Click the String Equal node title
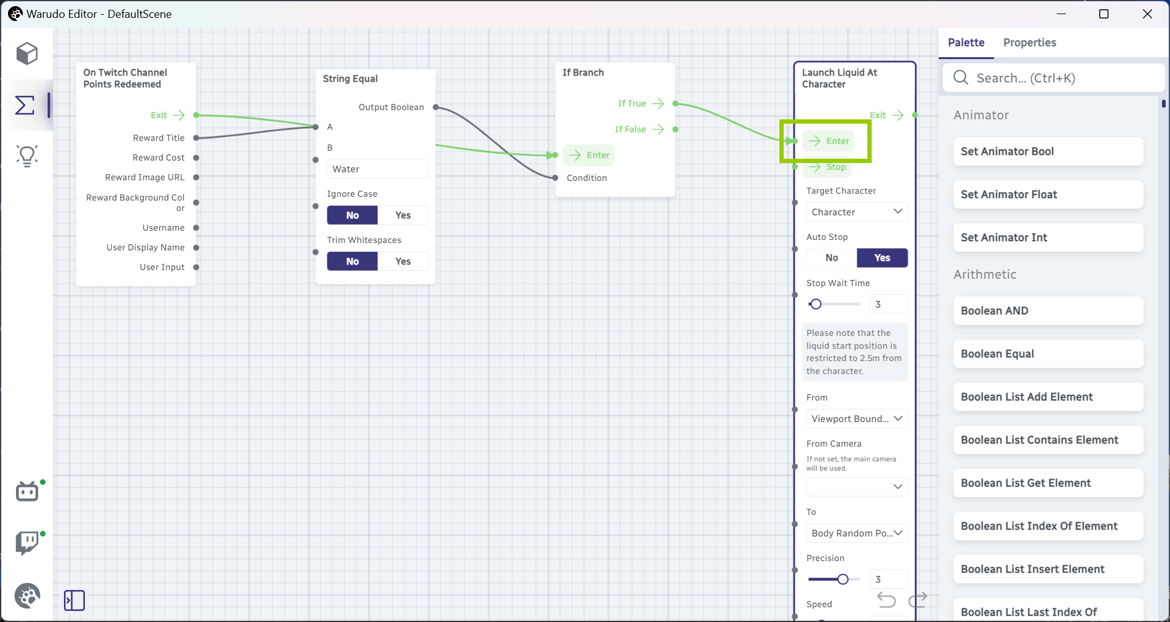1170x622 pixels. [x=350, y=79]
